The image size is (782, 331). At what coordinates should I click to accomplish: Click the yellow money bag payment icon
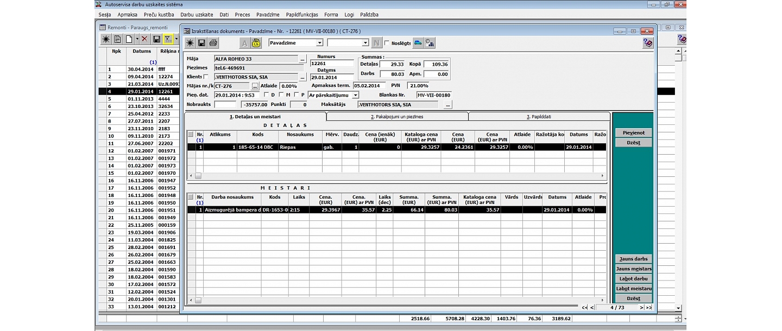click(x=256, y=43)
